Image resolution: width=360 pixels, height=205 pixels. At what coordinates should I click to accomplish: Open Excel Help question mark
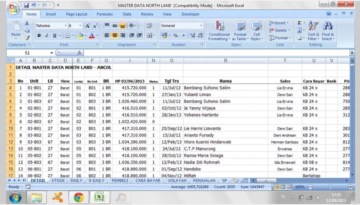coord(329,14)
